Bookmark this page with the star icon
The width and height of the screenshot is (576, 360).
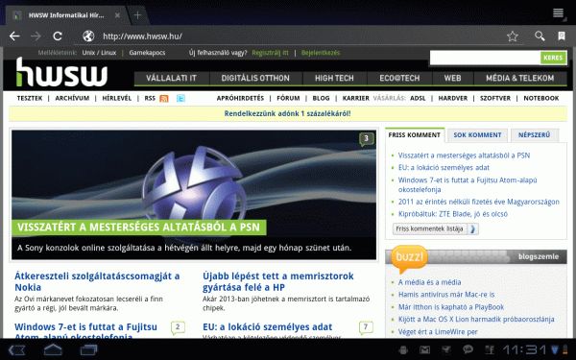point(512,36)
